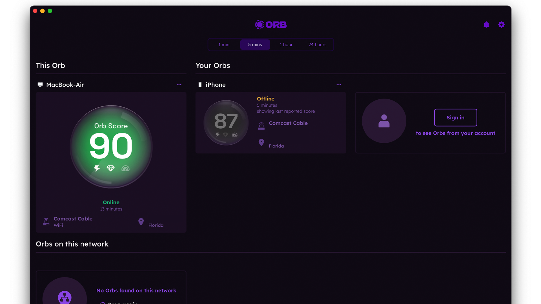The width and height of the screenshot is (541, 304).
Task: Click the ORB logo
Action: point(271,25)
